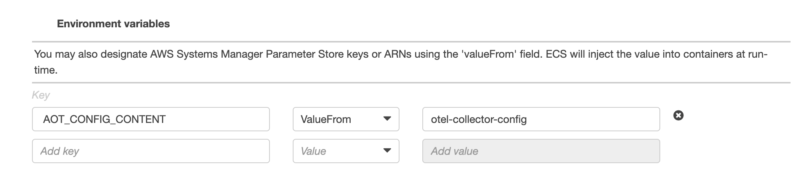Click the ValueFrom dropdown arrow

coord(387,119)
